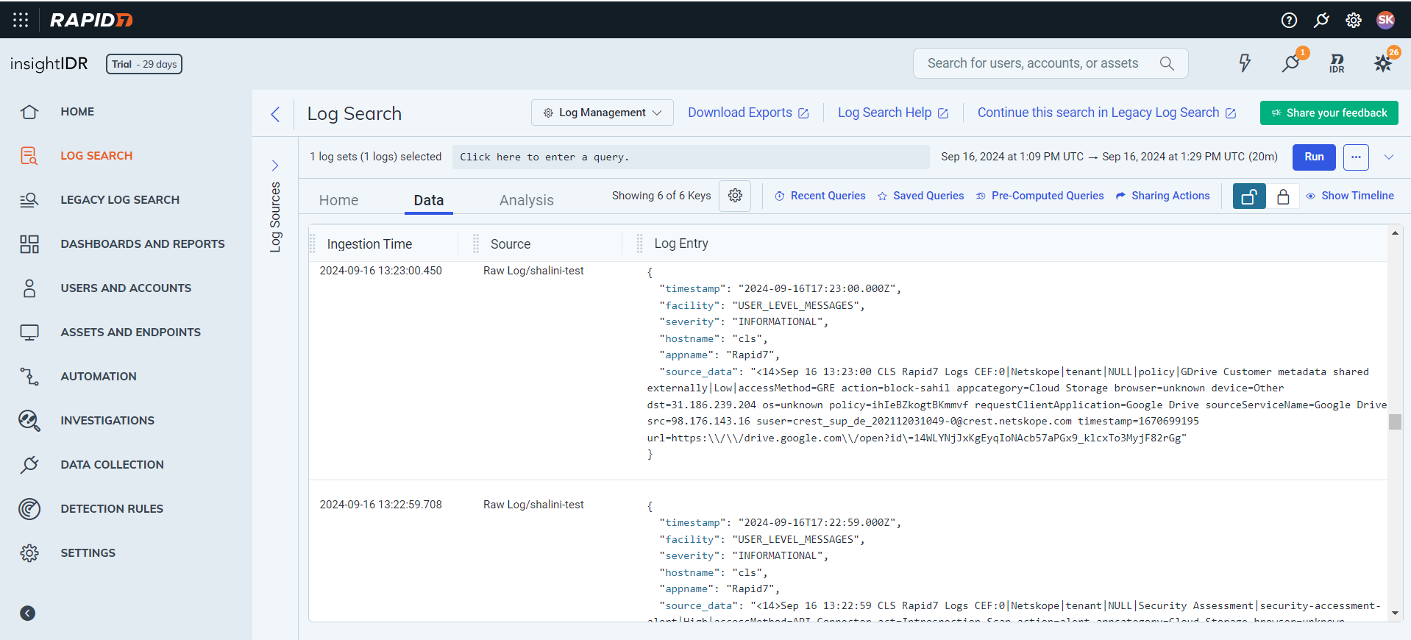Click the log table scroll up arrow
The image size is (1411, 640).
click(x=1395, y=233)
